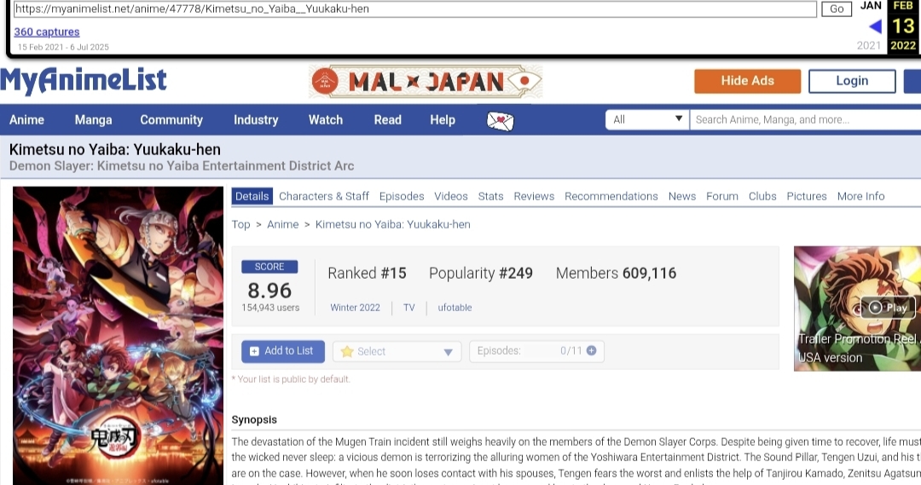
Task: Expand the All search category dropdown
Action: point(647,119)
